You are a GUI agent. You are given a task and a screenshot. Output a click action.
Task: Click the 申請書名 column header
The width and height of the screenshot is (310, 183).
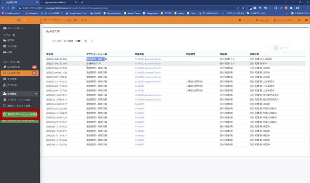tap(139, 54)
